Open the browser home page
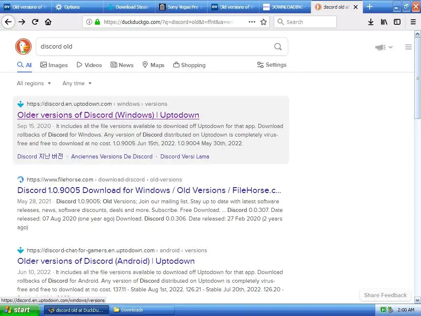Screen dimensions: 421x316 click(48, 22)
